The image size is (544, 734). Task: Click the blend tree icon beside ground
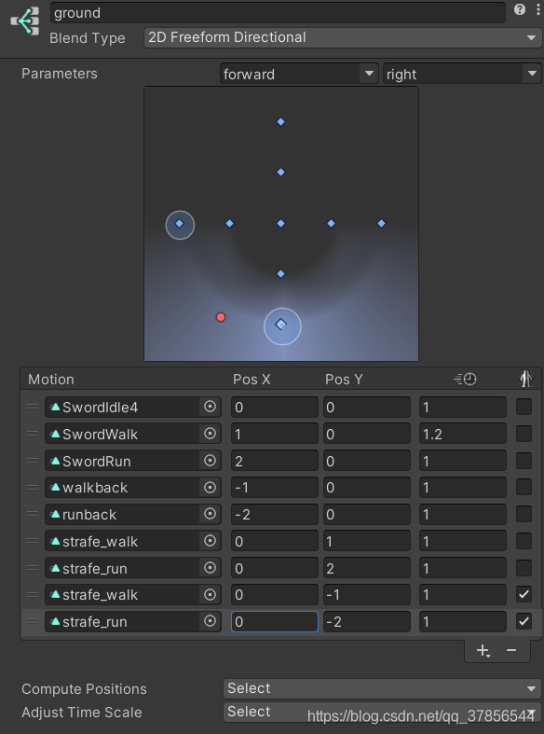tap(25, 21)
